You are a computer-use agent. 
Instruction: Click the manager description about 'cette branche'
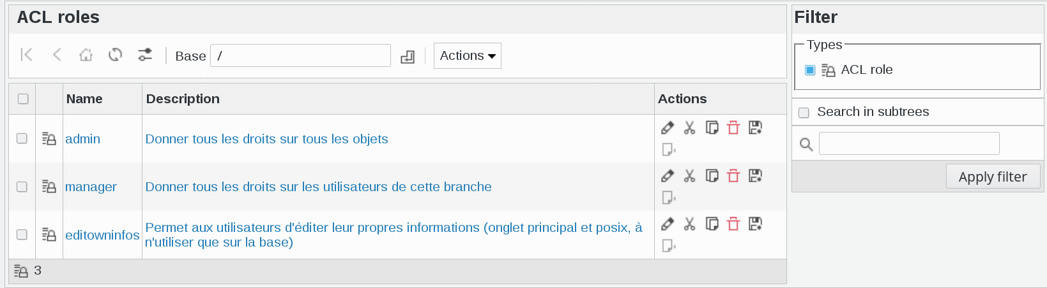click(318, 187)
